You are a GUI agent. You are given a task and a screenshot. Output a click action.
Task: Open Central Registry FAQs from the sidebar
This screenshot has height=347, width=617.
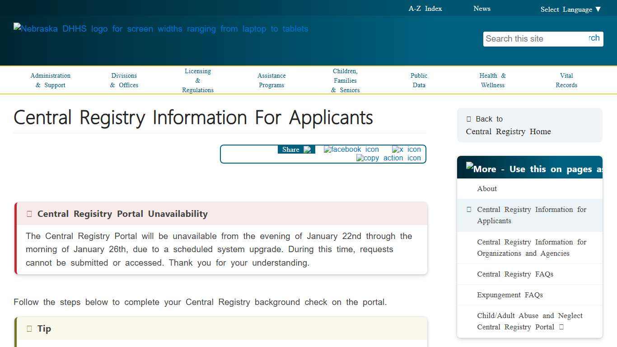515,274
